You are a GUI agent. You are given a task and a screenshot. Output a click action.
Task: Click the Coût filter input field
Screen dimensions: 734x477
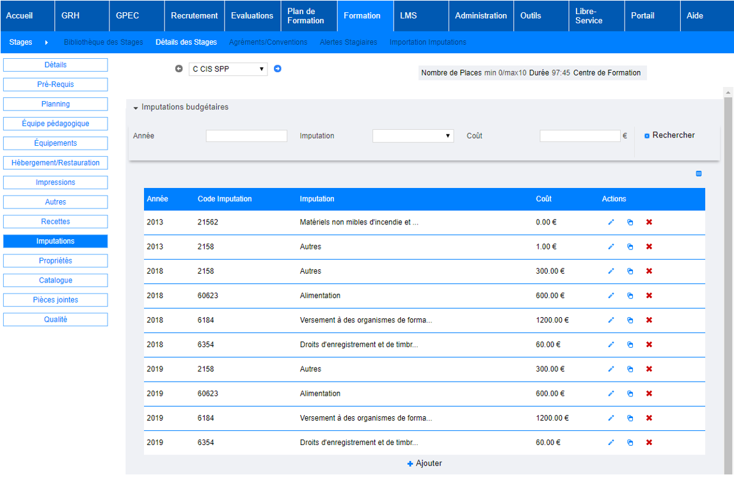click(x=580, y=136)
